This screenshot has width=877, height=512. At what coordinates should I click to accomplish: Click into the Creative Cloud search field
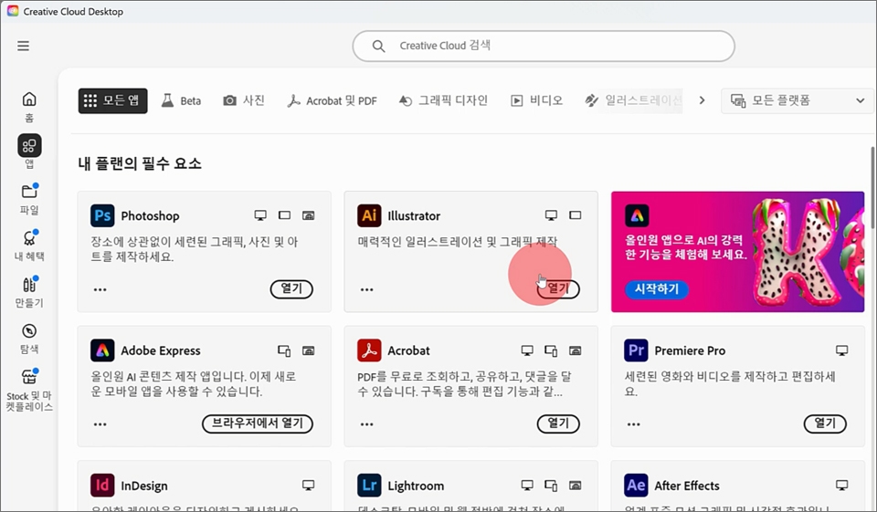click(544, 46)
